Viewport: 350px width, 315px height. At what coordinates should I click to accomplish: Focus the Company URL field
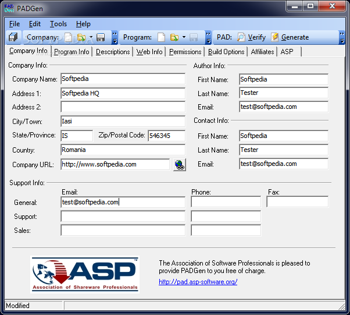[x=115, y=164]
